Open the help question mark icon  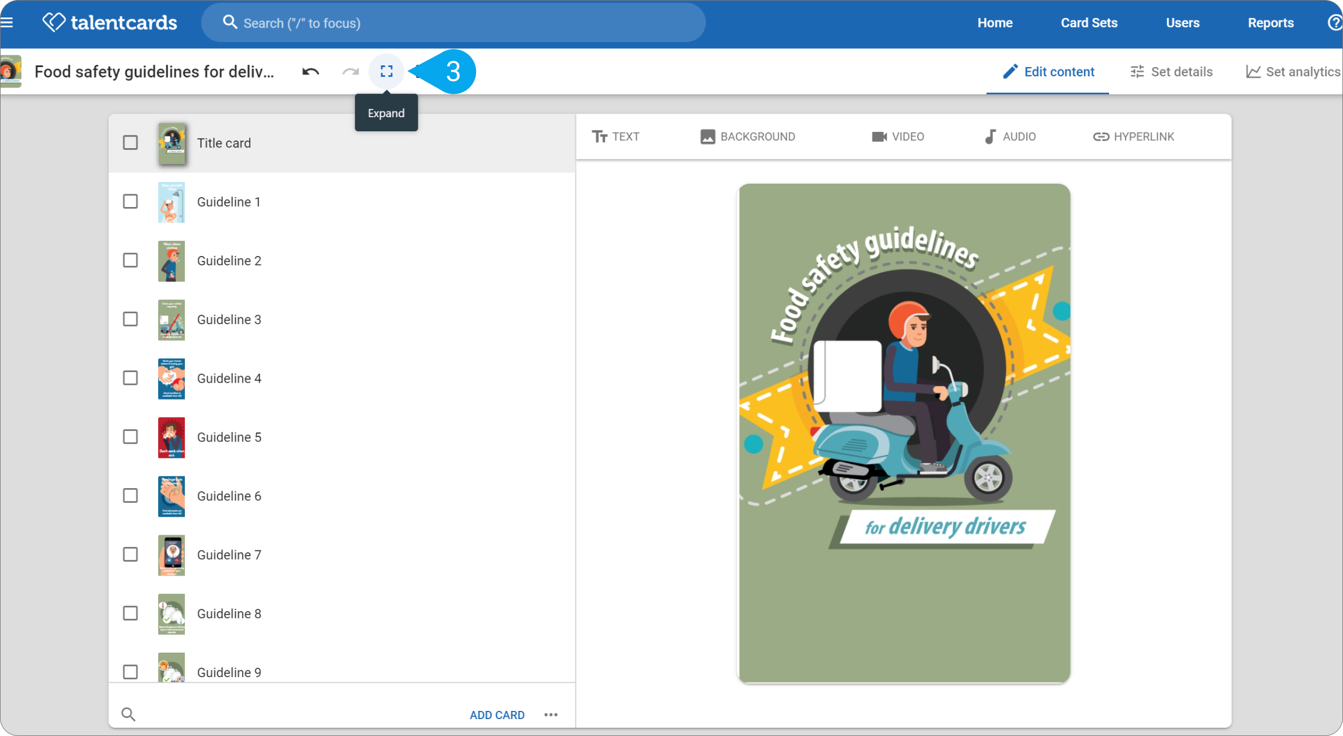pos(1335,23)
